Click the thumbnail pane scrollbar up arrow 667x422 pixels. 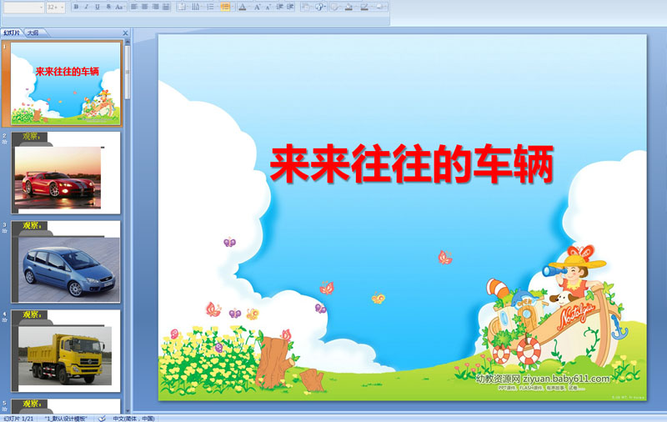(128, 42)
